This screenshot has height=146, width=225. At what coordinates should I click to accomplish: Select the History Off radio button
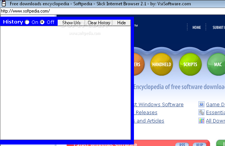point(42,22)
